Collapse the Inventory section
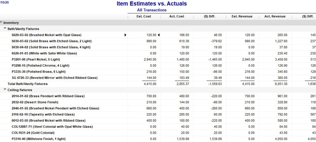This screenshot has height=142, width=316. coord(2,23)
